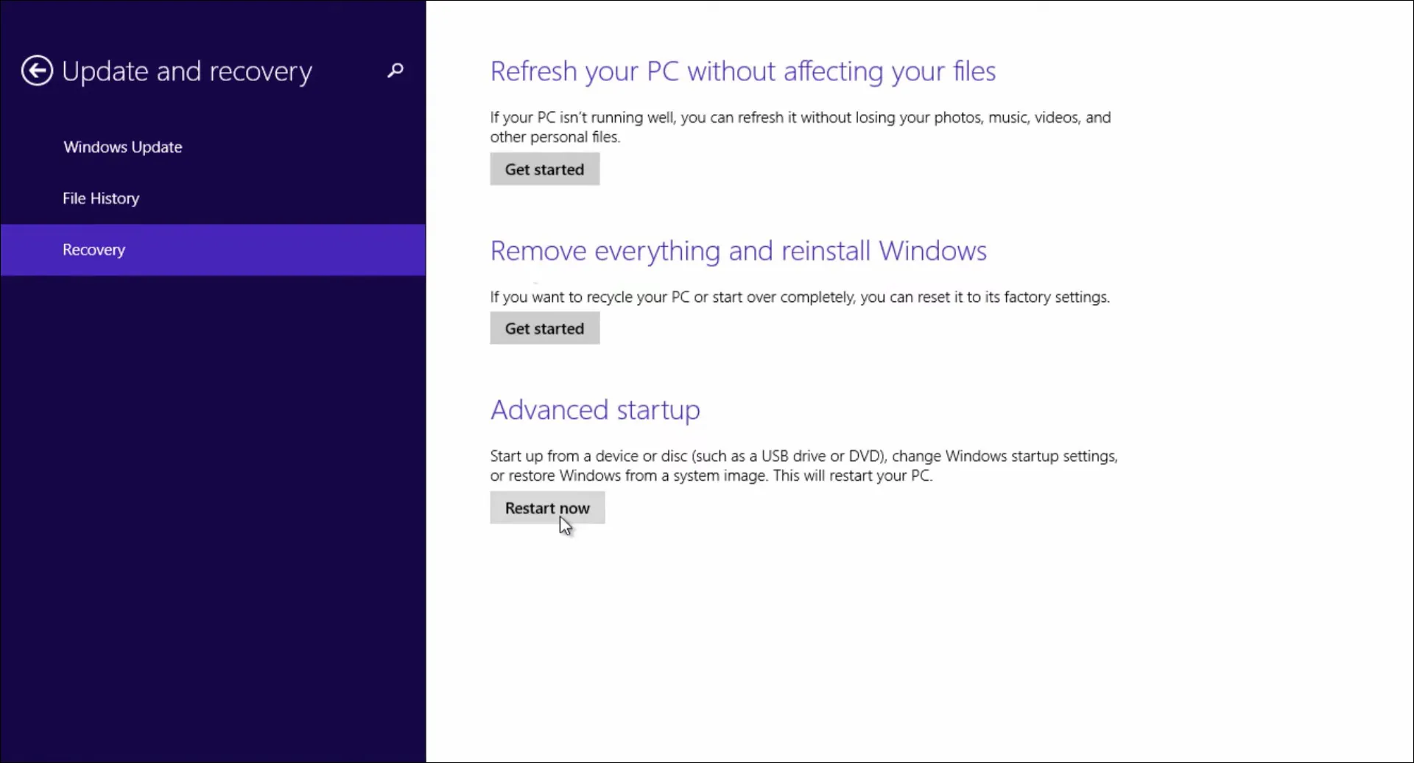Select the refresh description text

(x=801, y=127)
